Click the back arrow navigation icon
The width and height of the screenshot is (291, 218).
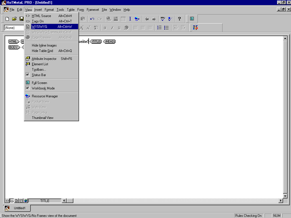click(147, 19)
